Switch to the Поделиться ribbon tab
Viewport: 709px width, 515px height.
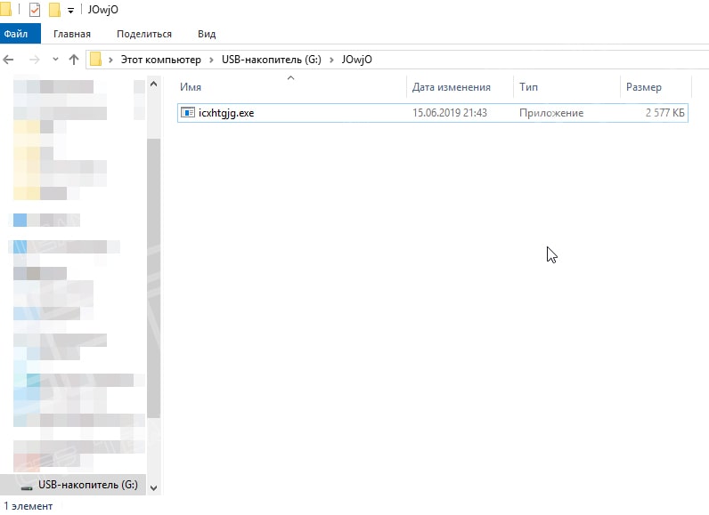144,34
